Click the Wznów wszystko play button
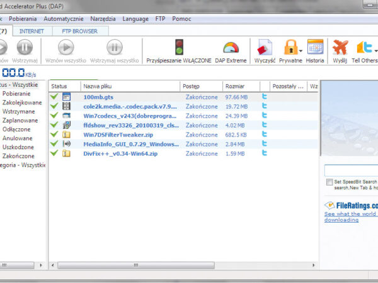 pyautogui.click(x=66, y=47)
